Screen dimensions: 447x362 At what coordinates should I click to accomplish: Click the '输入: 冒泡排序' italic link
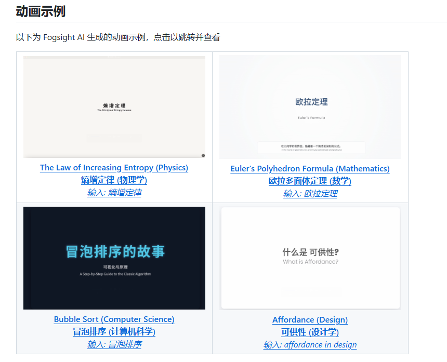[x=114, y=344]
